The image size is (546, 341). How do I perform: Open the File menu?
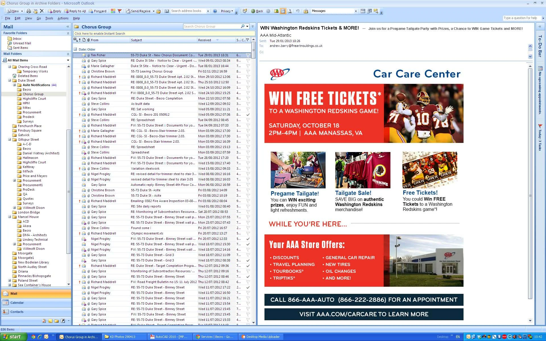tap(8, 18)
